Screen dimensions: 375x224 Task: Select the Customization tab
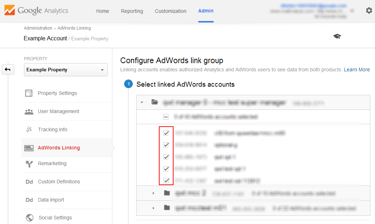[171, 11]
